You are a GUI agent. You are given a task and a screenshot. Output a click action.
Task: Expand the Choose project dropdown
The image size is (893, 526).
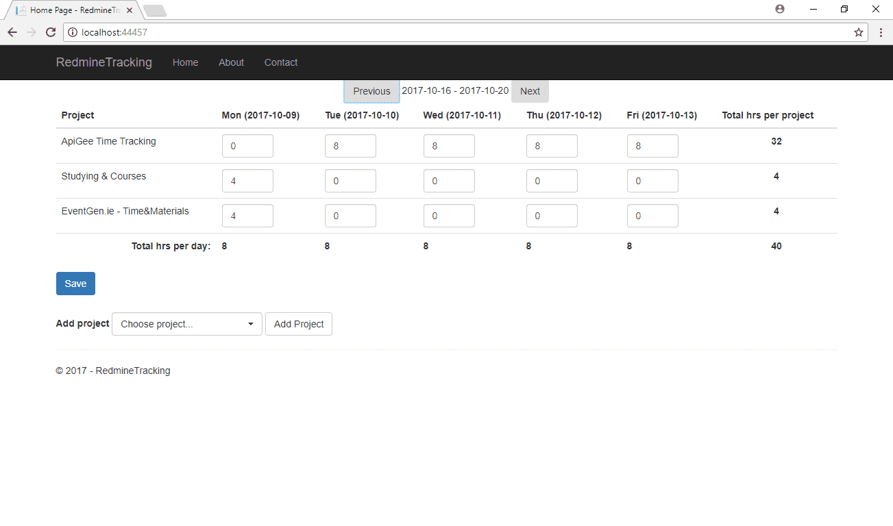(187, 324)
